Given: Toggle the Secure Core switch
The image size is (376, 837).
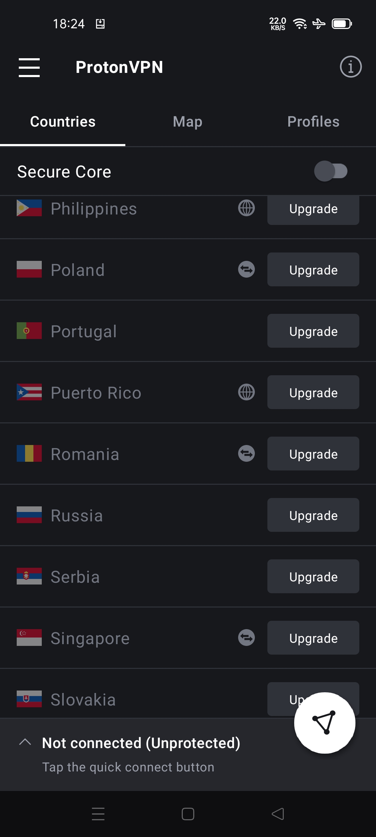Looking at the screenshot, I should [x=331, y=171].
